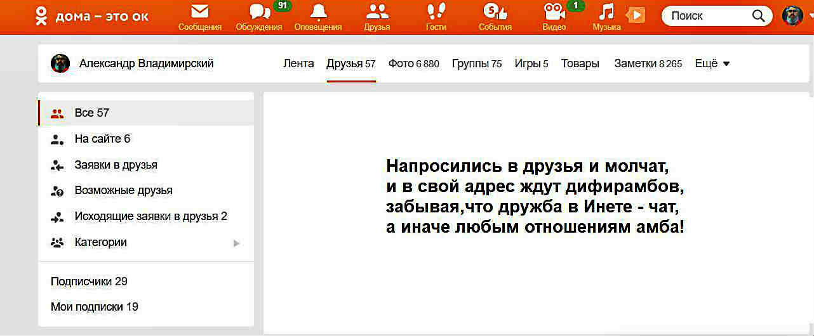Click the 91 badge on Обсуждения

(283, 6)
